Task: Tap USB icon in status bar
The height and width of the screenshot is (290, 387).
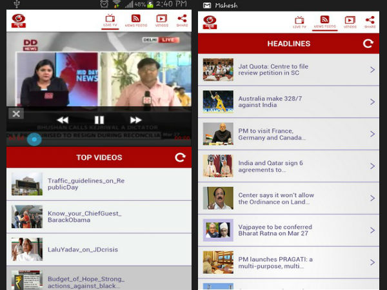Action: click(17, 3)
